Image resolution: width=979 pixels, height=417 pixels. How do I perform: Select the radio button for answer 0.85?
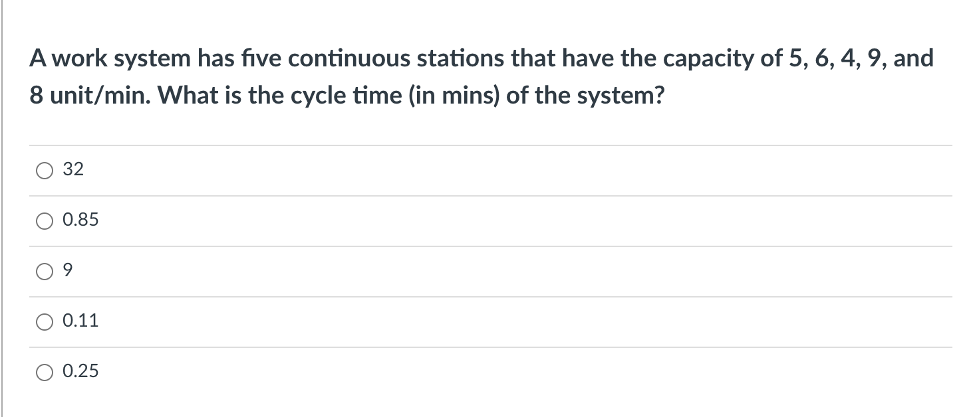click(x=44, y=220)
